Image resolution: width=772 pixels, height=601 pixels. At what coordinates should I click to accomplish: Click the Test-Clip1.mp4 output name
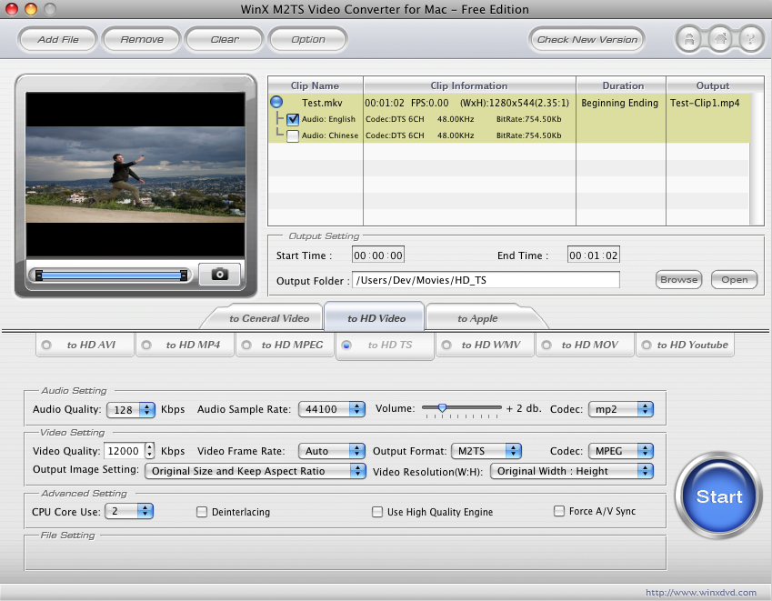(x=705, y=103)
